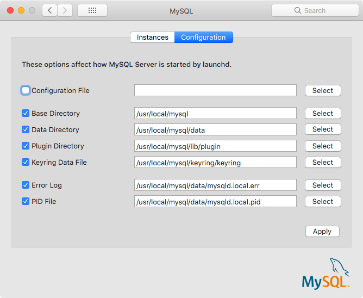Click the search magnifier icon
The height and width of the screenshot is (298, 363).
tap(297, 10)
